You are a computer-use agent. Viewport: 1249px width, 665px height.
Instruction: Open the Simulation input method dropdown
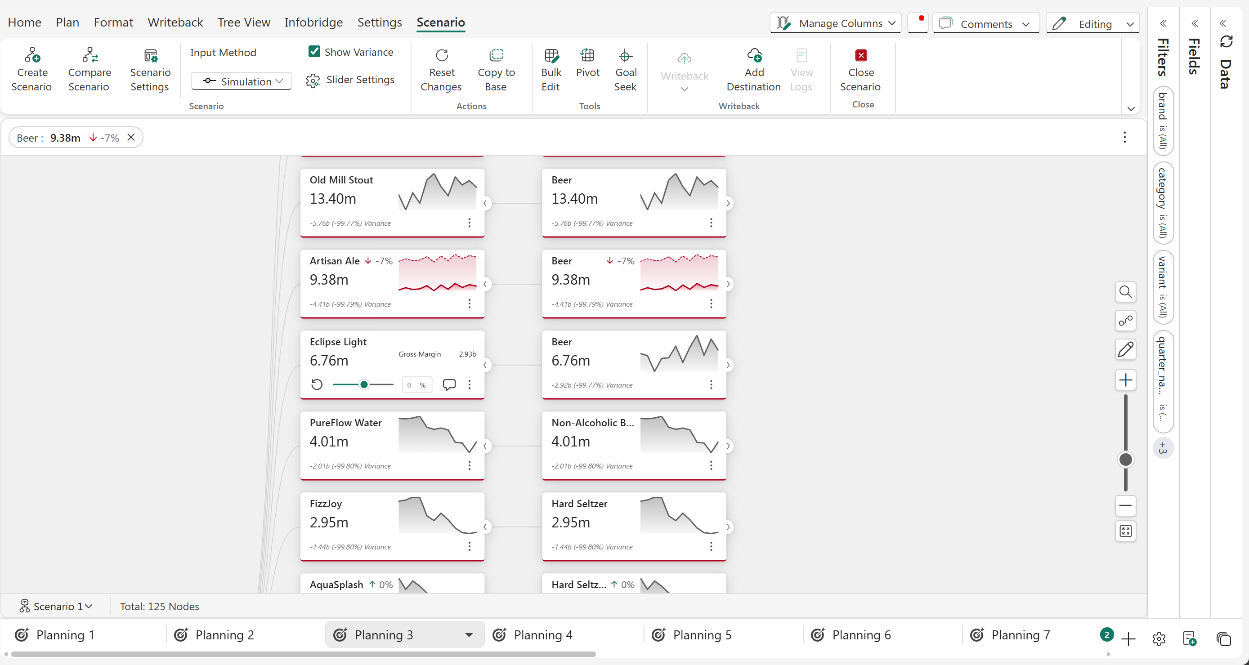tap(242, 81)
